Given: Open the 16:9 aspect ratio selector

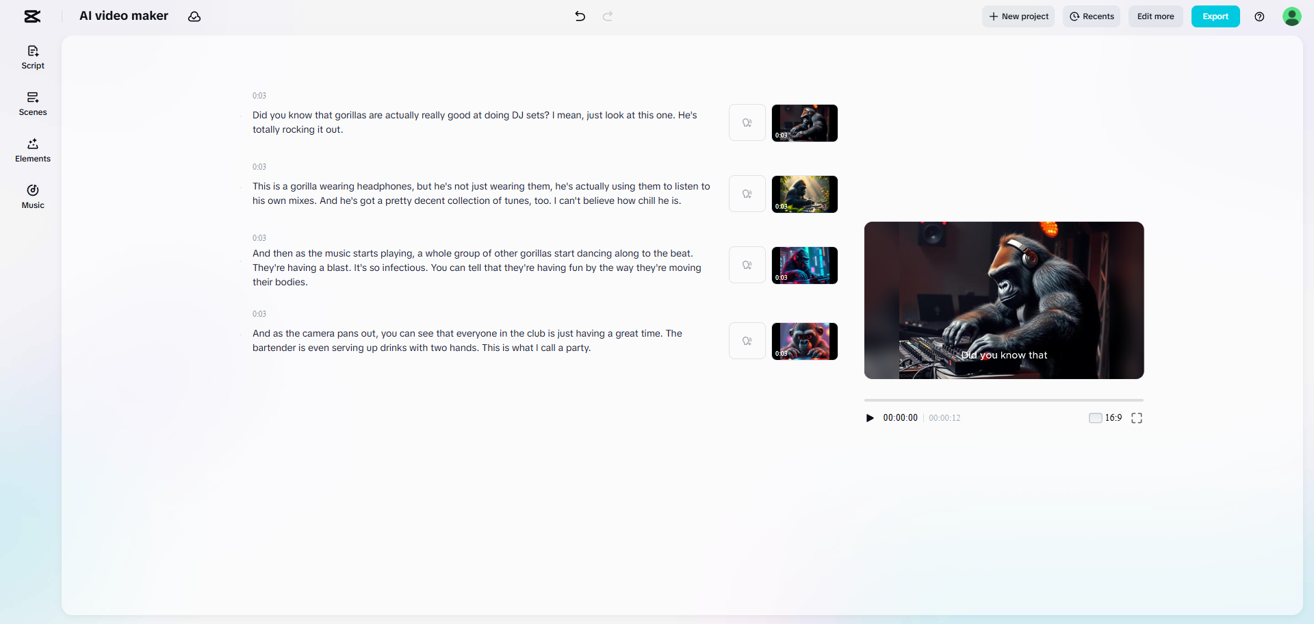Looking at the screenshot, I should (1105, 418).
